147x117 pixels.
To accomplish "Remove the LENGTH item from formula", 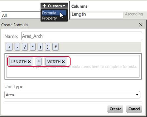I will coord(29,62).
